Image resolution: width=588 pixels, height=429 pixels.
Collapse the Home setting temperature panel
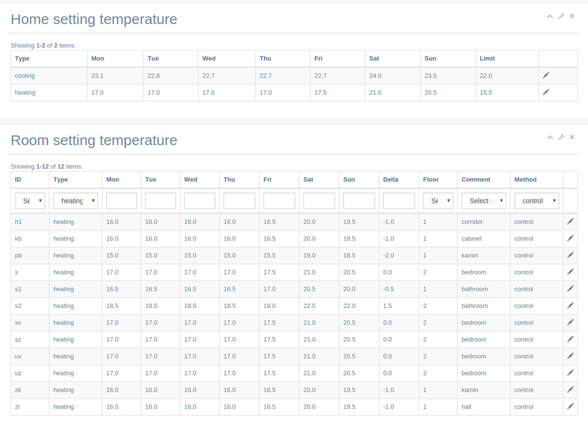[x=550, y=16]
